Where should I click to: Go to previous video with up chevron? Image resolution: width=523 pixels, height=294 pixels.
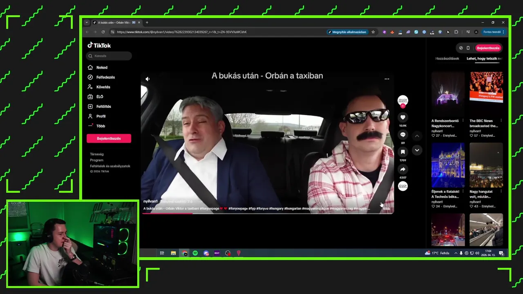coord(417,136)
